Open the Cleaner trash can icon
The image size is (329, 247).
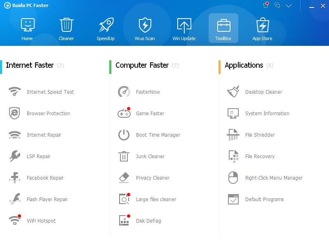(x=66, y=25)
